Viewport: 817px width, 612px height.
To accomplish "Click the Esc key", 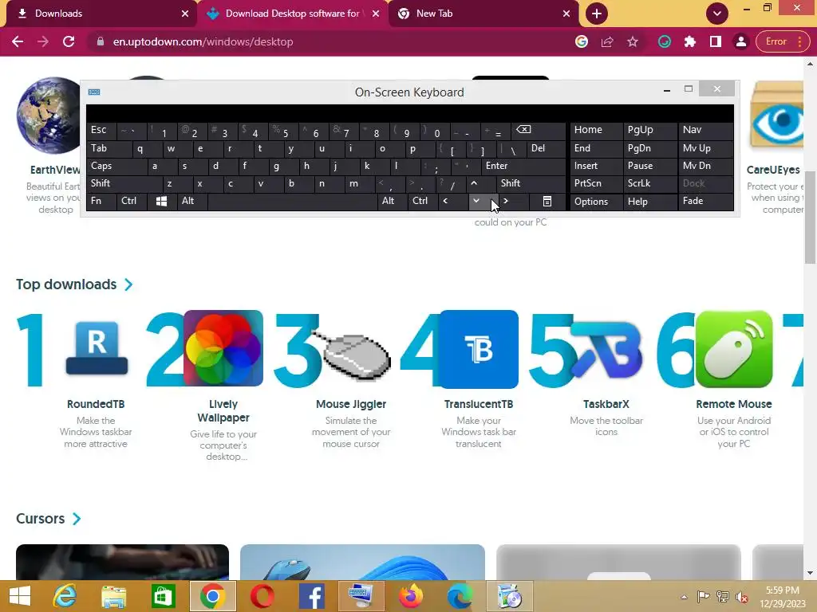I will point(101,130).
